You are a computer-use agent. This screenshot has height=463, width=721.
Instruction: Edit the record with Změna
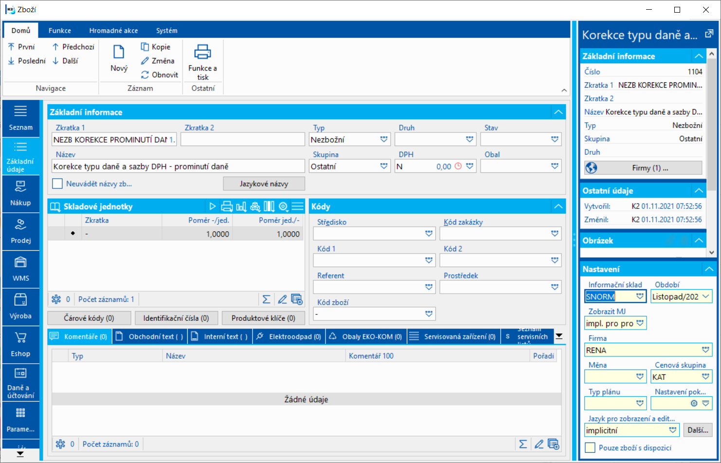point(158,61)
